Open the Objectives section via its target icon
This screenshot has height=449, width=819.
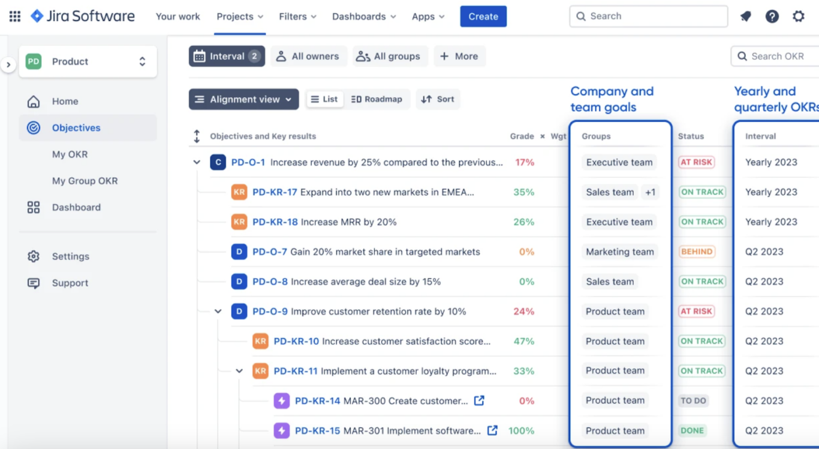[34, 128]
